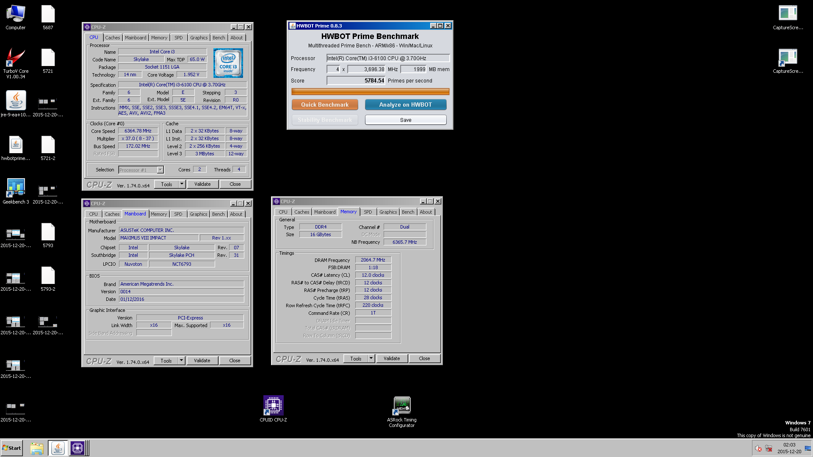This screenshot has height=457, width=813.
Task: Select CPU tab in Memory CPU-Z window
Action: coord(283,212)
